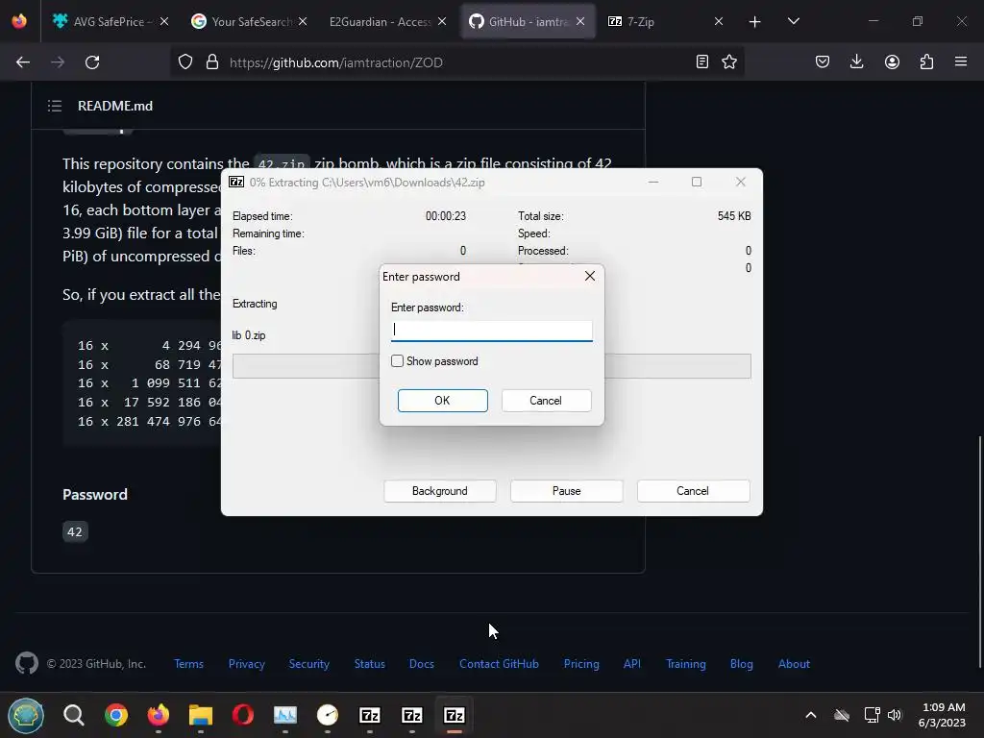Show hidden system tray icons chevron

tap(811, 715)
